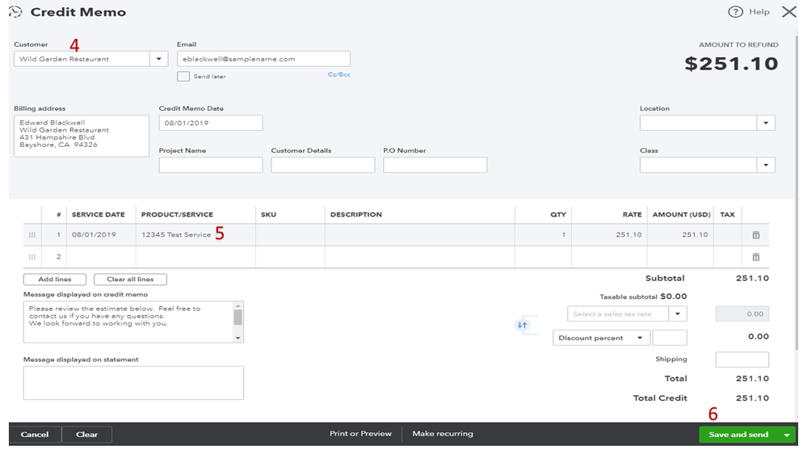The height and width of the screenshot is (454, 807).
Task: Delete line 1 with the trash icon
Action: click(756, 235)
